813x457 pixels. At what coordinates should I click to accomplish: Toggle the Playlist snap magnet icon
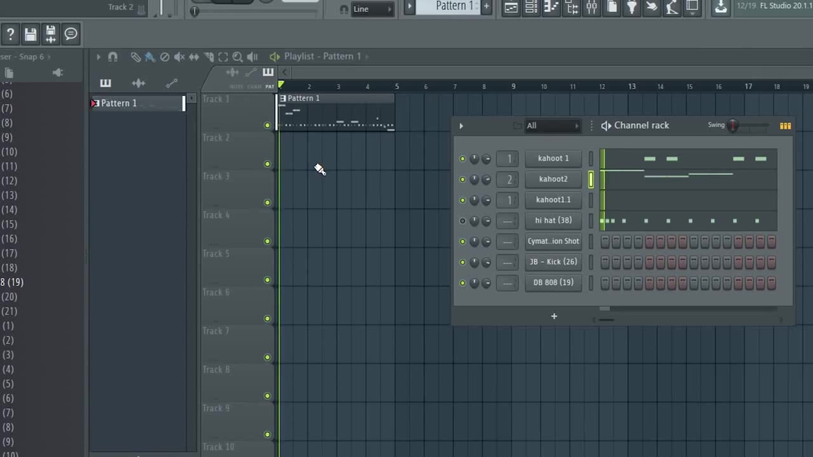click(112, 56)
